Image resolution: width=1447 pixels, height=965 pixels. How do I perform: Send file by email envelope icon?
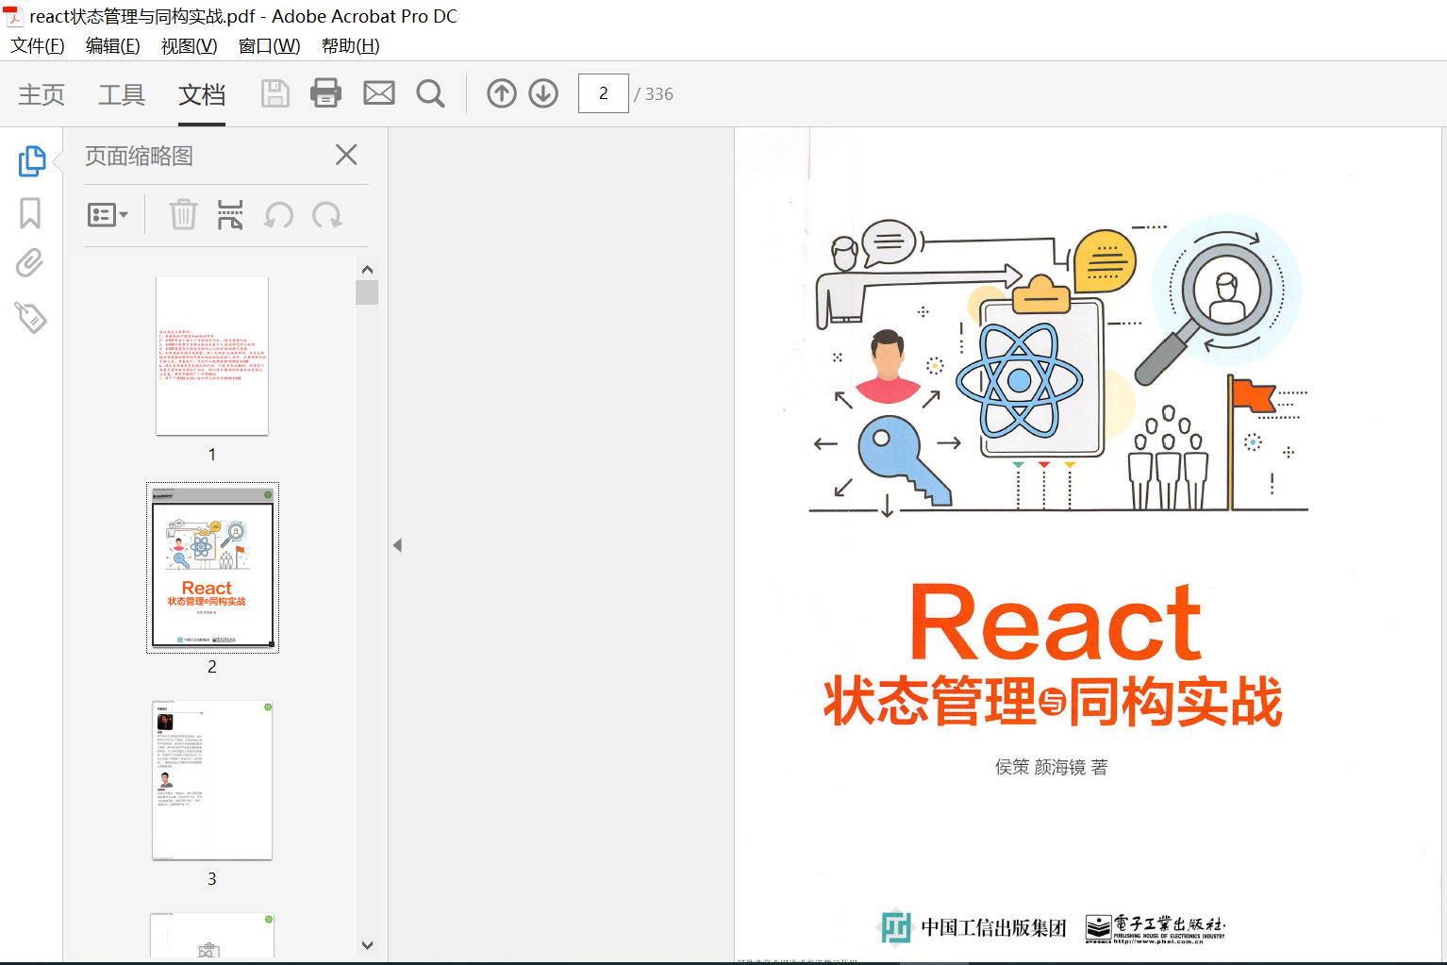click(x=379, y=92)
